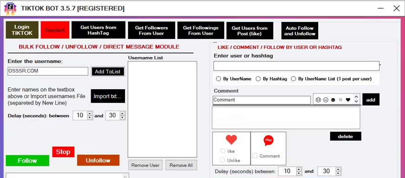This screenshot has height=178, width=405.
Task: Increase bulk follow minimum delay of 10
Action: tap(90, 113)
